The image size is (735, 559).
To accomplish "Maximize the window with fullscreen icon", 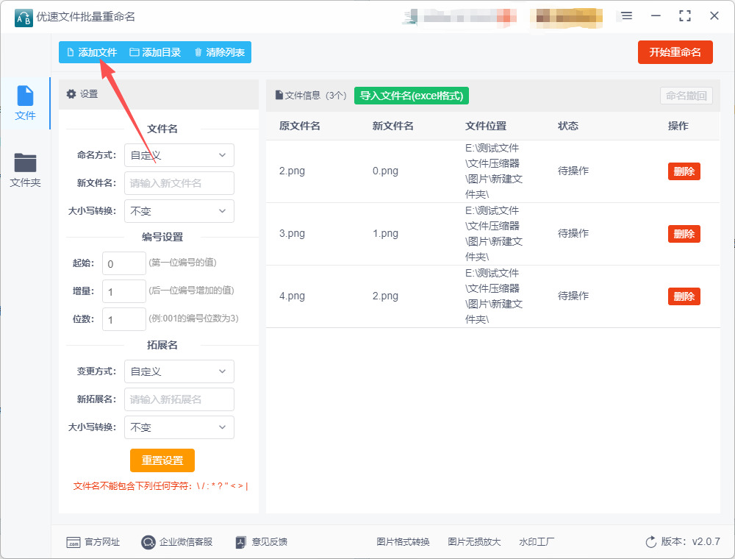I will [685, 16].
